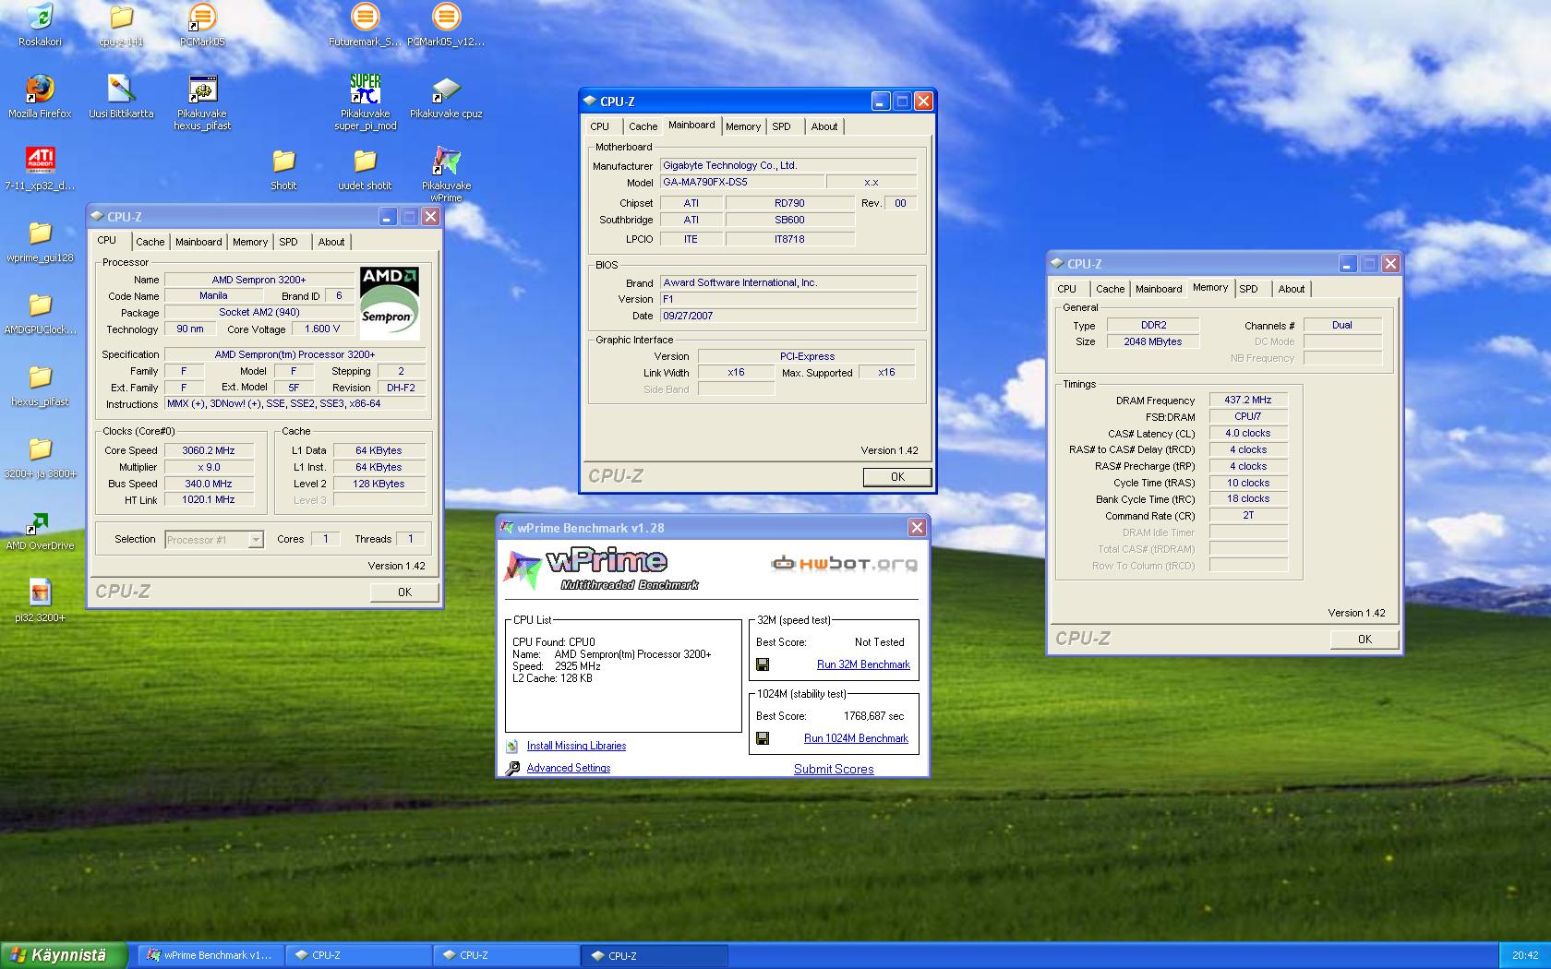Screen dimensions: 1551x969
Task: Open SPD tab in Mainboard CPU-Z window
Action: (x=781, y=126)
